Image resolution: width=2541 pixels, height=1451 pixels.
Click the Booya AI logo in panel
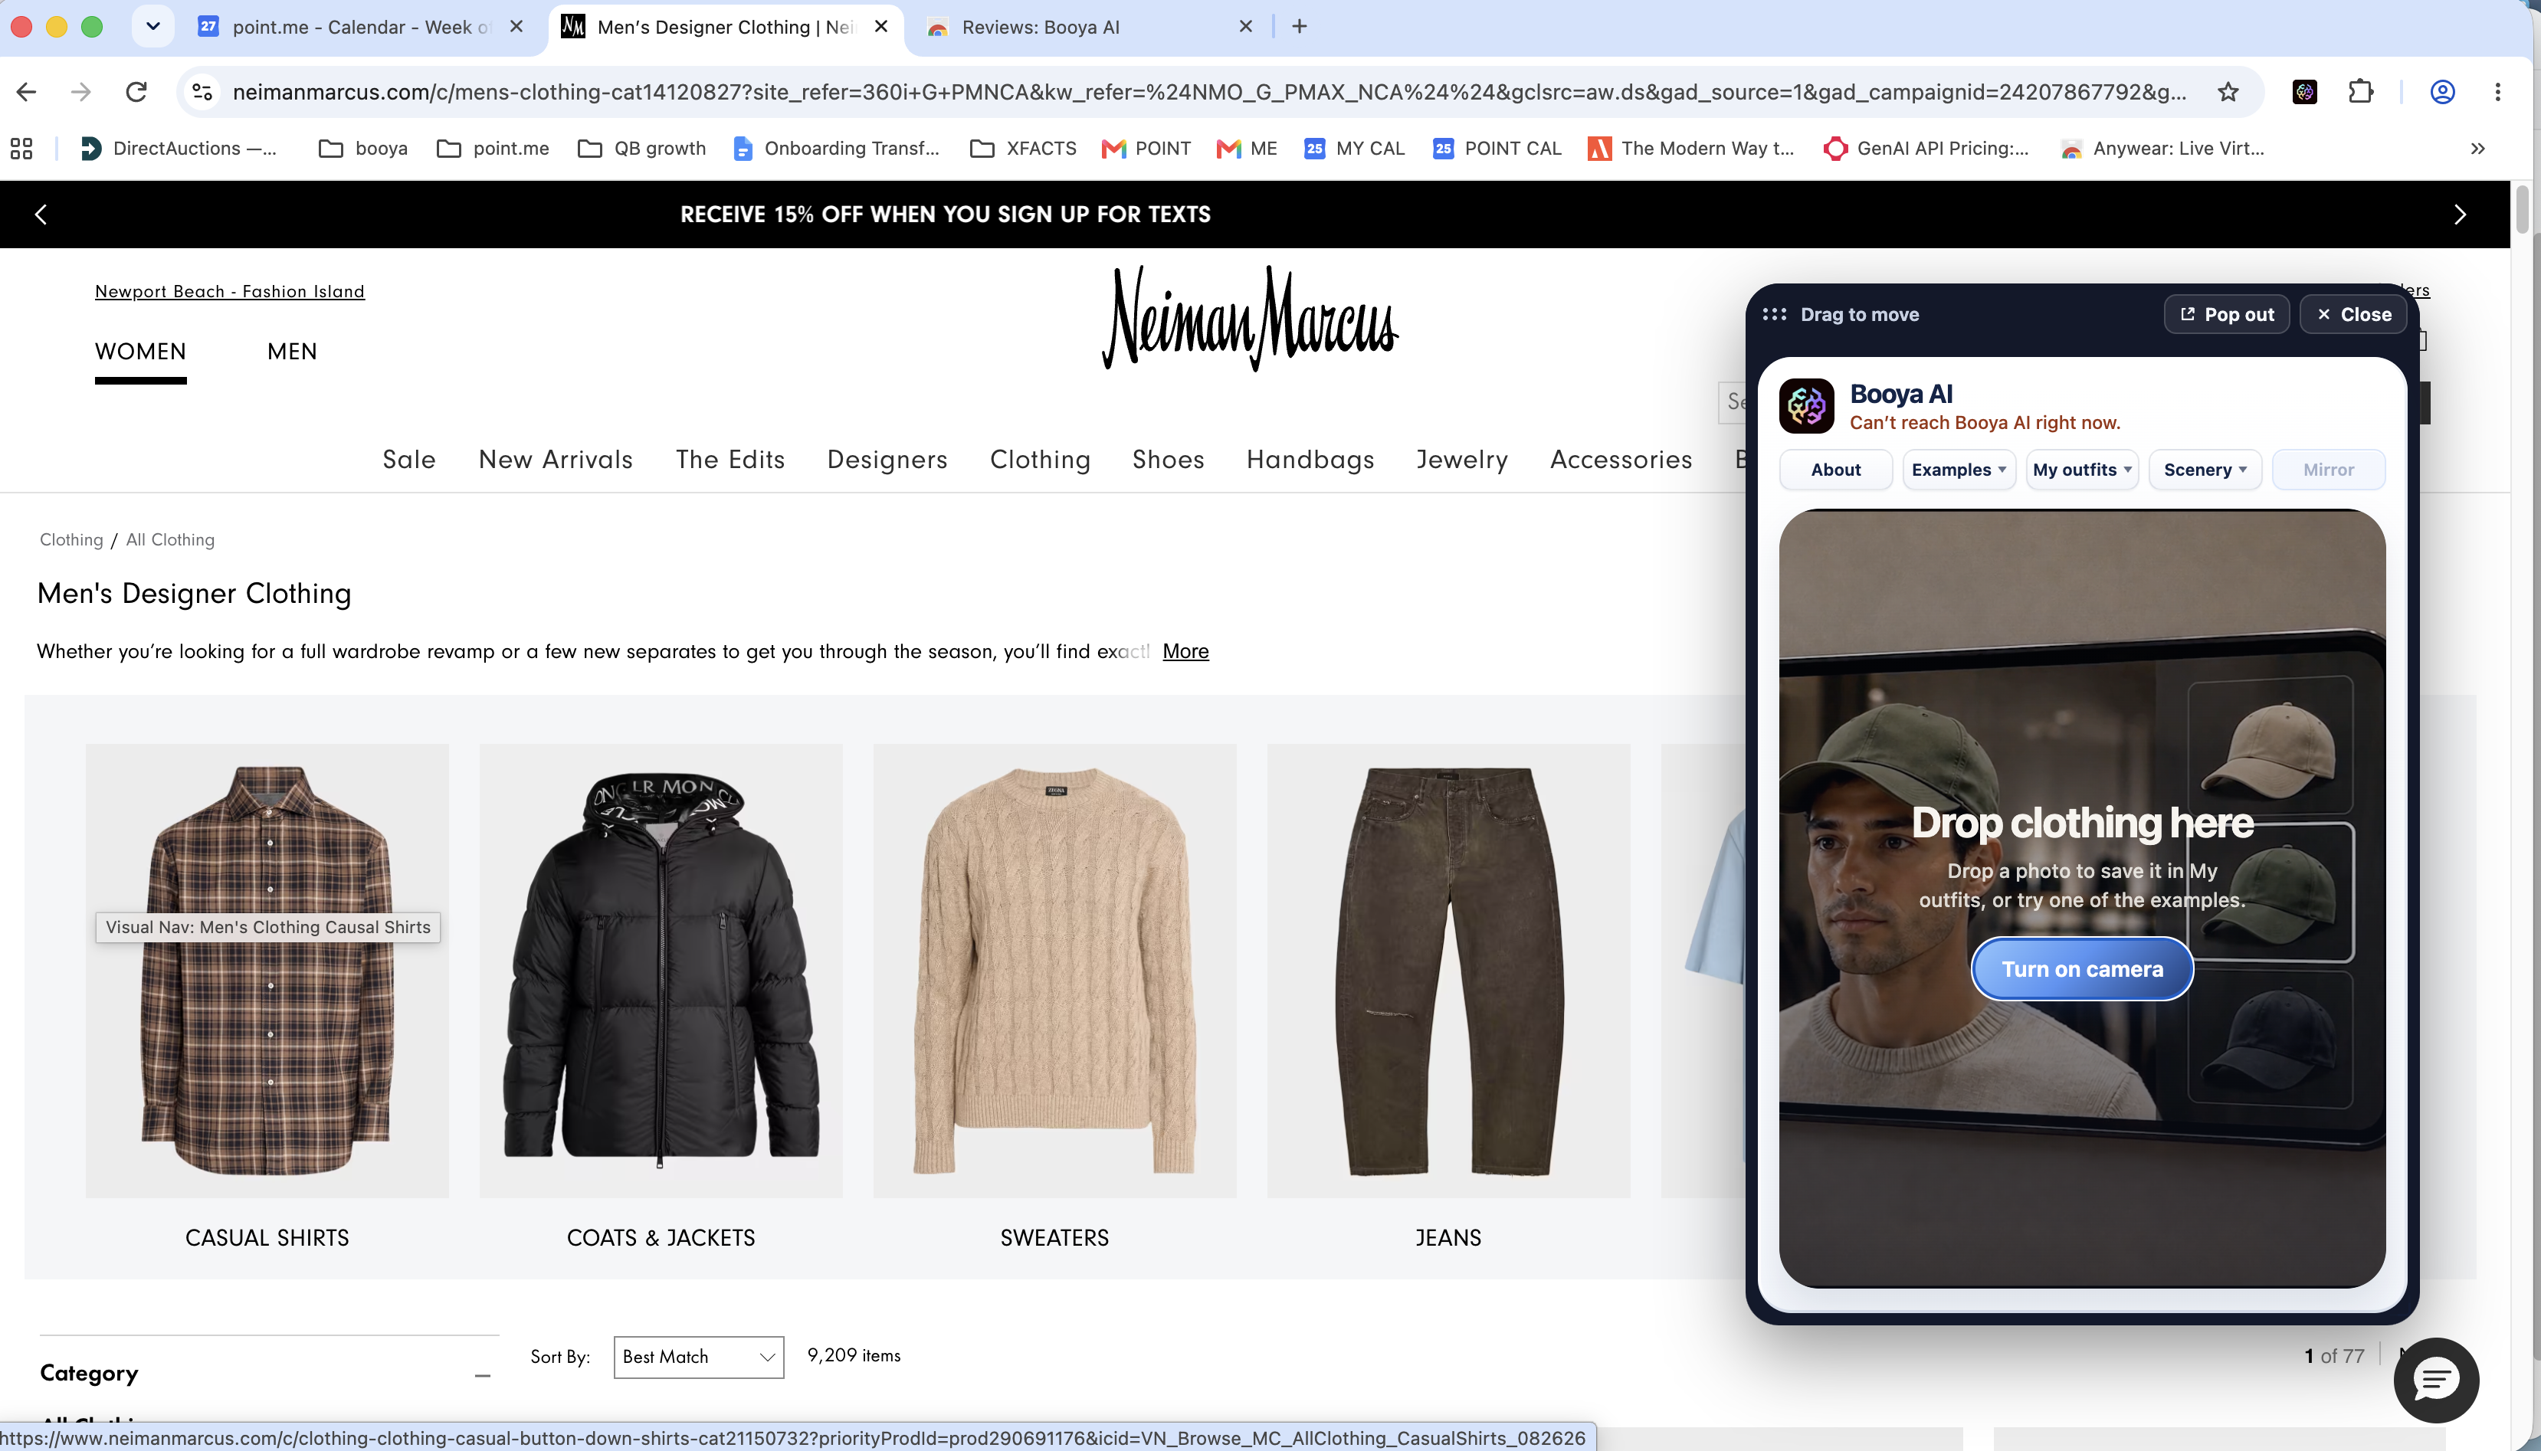point(1807,405)
